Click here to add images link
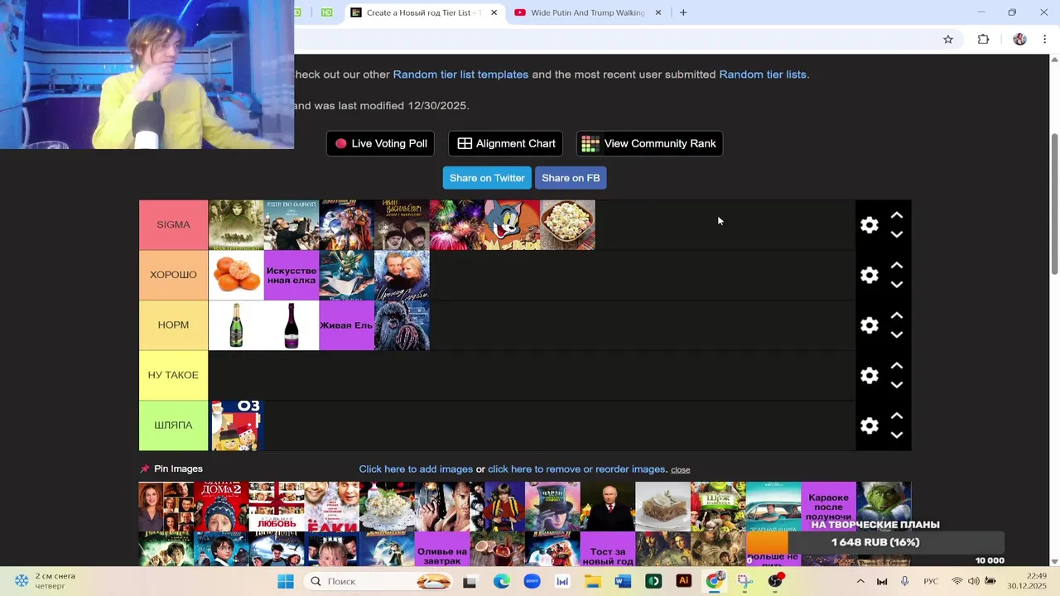 point(416,469)
